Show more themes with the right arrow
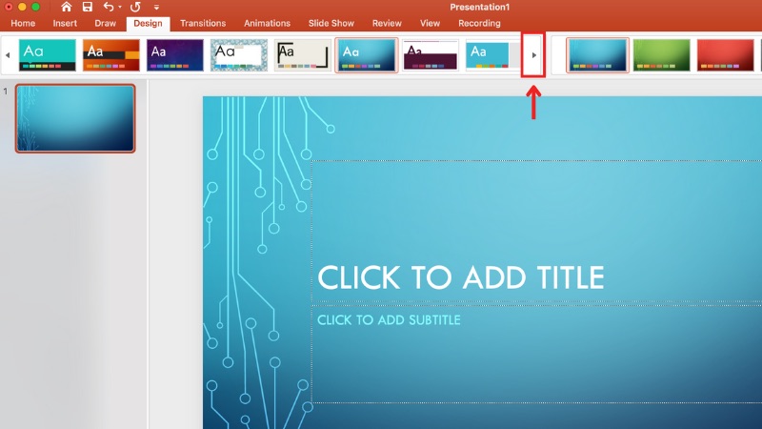 point(533,55)
